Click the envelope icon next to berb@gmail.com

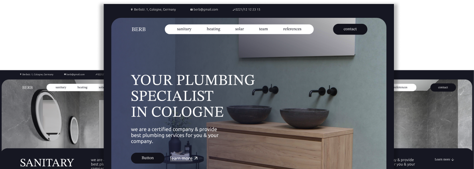pos(191,10)
